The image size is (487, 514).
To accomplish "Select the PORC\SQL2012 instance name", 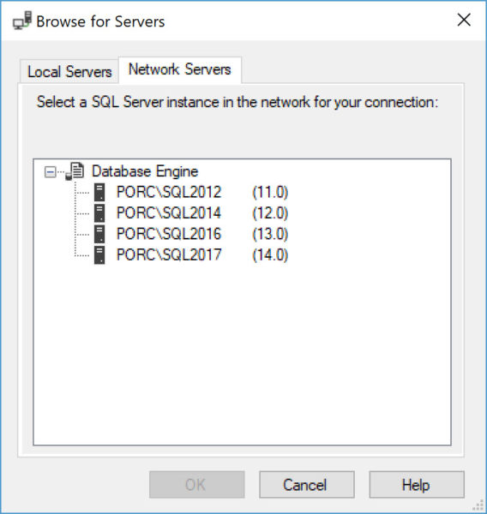I will pos(169,192).
